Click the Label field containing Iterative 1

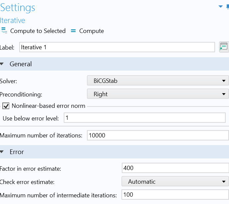pos(117,47)
